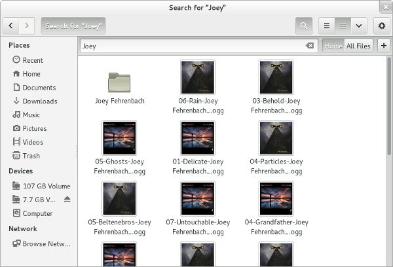The height and width of the screenshot is (267, 393).
Task: Toggle the search magnifier button
Action: (x=304, y=26)
